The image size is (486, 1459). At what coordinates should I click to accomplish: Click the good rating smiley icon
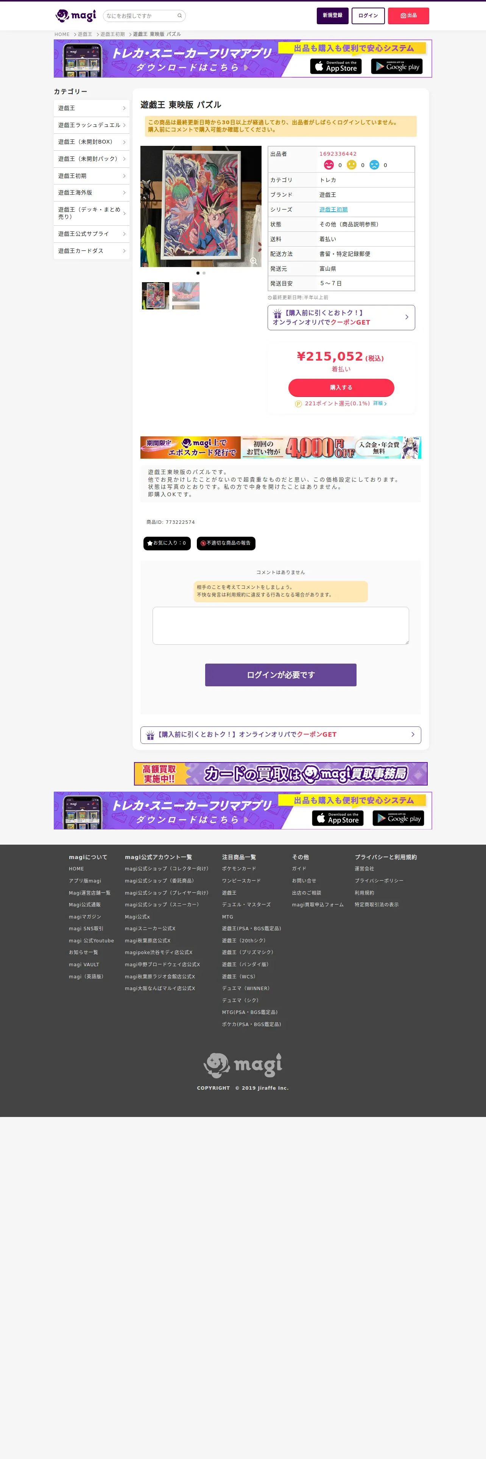click(329, 165)
